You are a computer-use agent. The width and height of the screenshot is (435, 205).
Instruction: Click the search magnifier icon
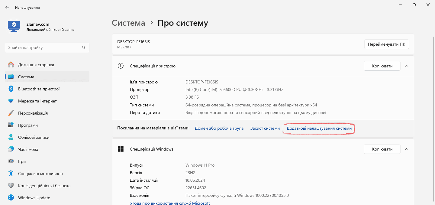[x=84, y=47]
